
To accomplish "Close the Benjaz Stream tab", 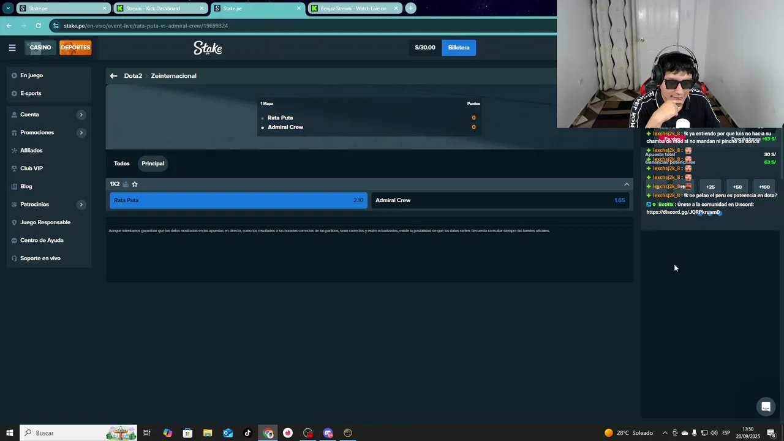I will (396, 9).
